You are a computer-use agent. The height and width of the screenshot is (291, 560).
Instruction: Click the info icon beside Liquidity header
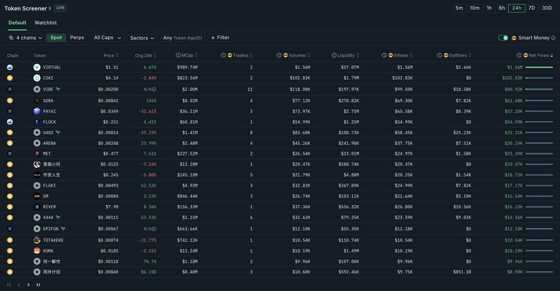(x=334, y=55)
